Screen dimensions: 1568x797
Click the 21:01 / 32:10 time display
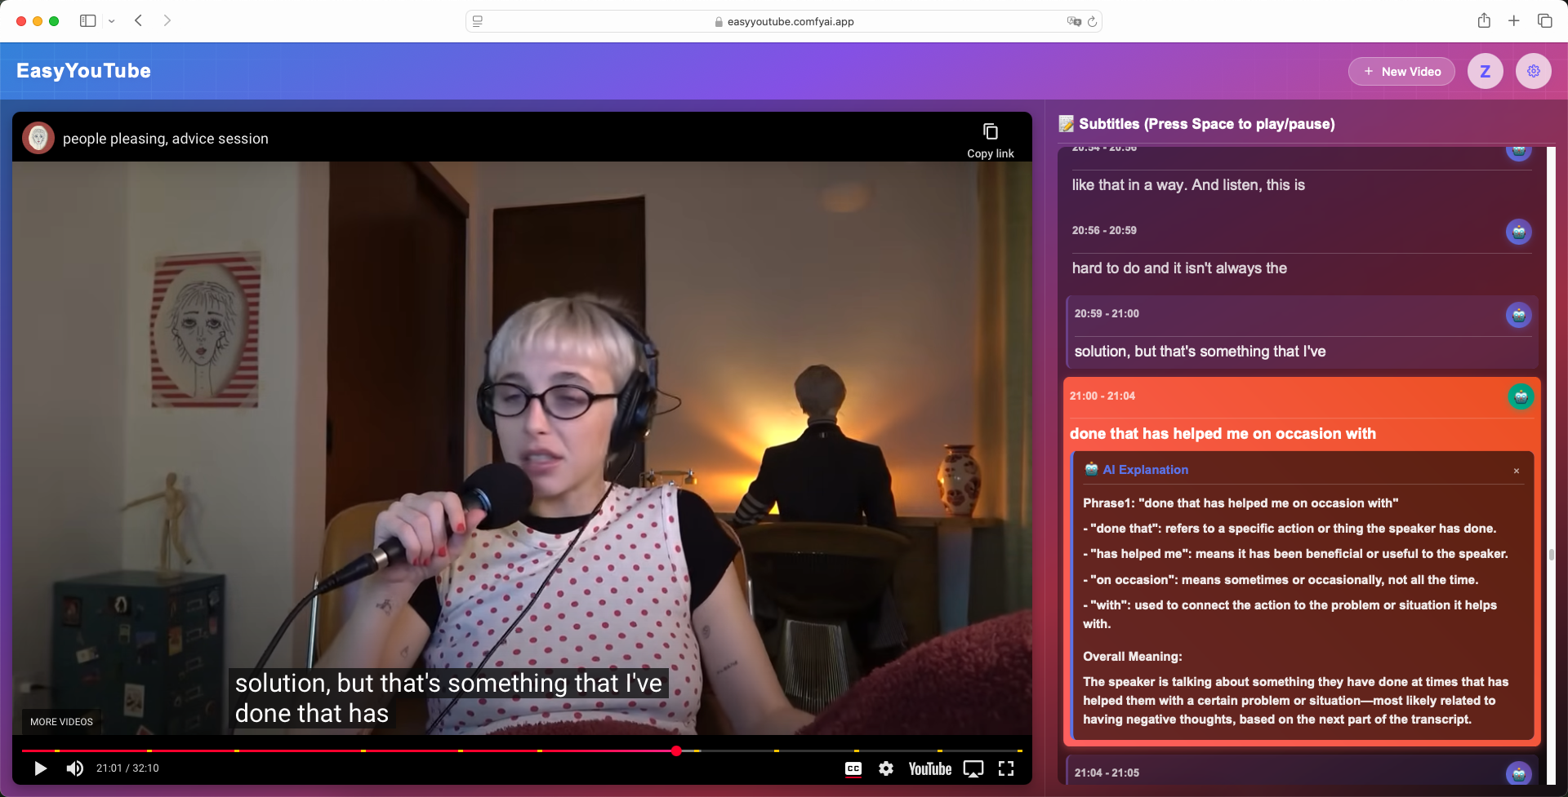127,768
